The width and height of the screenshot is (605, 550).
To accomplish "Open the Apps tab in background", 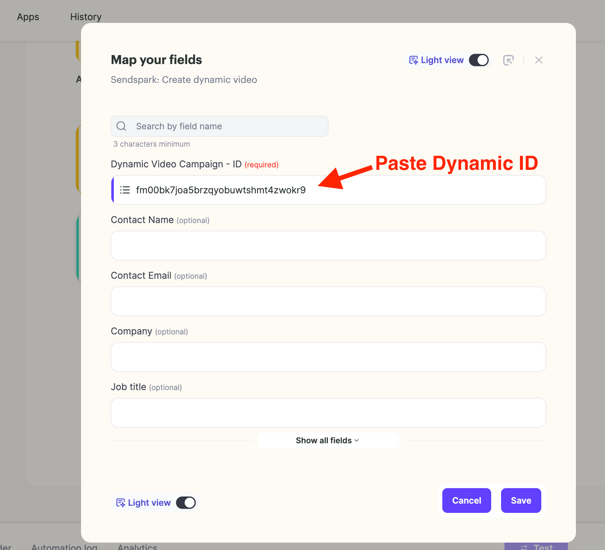I will (28, 17).
